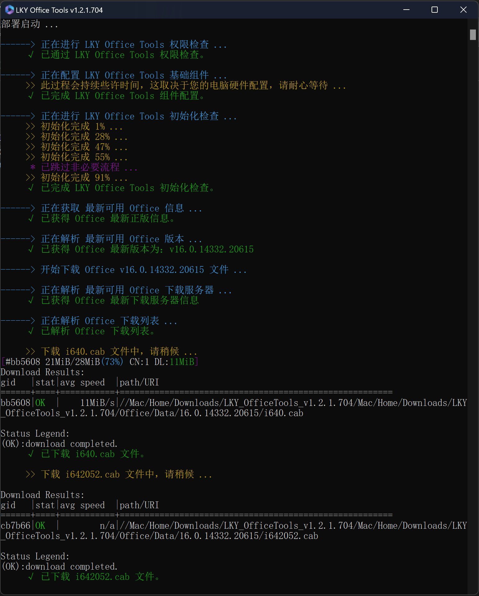Click the '初始化完成 28%' progress line
The image size is (479, 596).
[x=84, y=137]
